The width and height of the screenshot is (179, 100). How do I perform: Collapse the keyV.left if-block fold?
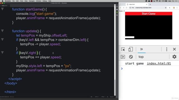click(3, 39)
